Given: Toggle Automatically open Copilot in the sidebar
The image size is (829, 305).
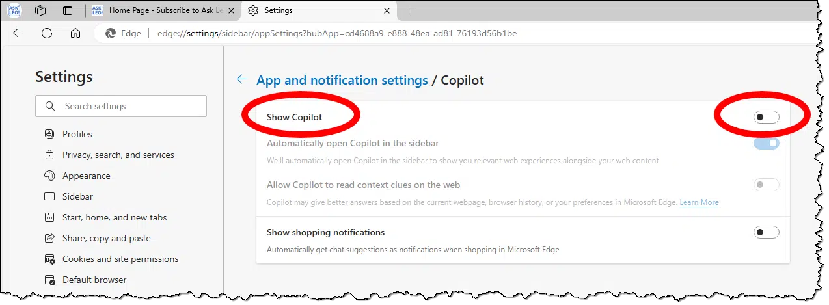Looking at the screenshot, I should click(766, 143).
